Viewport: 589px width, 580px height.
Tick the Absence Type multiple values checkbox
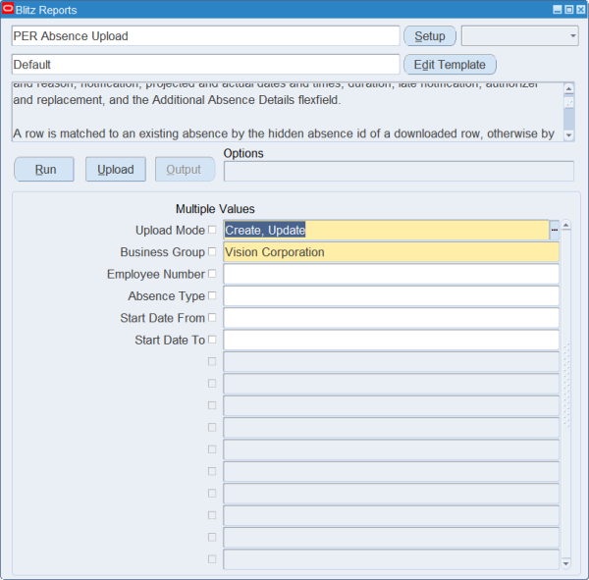tap(212, 295)
